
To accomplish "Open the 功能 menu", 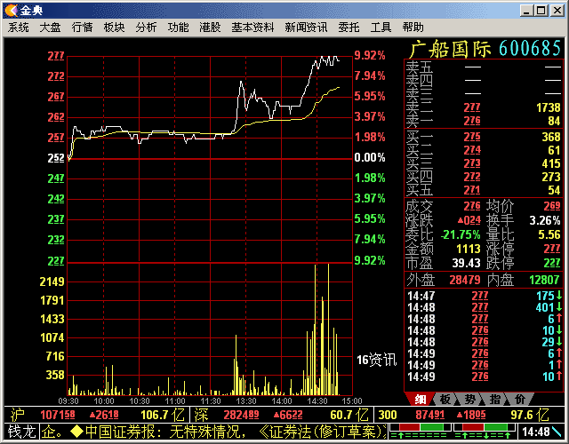I will pos(178,28).
